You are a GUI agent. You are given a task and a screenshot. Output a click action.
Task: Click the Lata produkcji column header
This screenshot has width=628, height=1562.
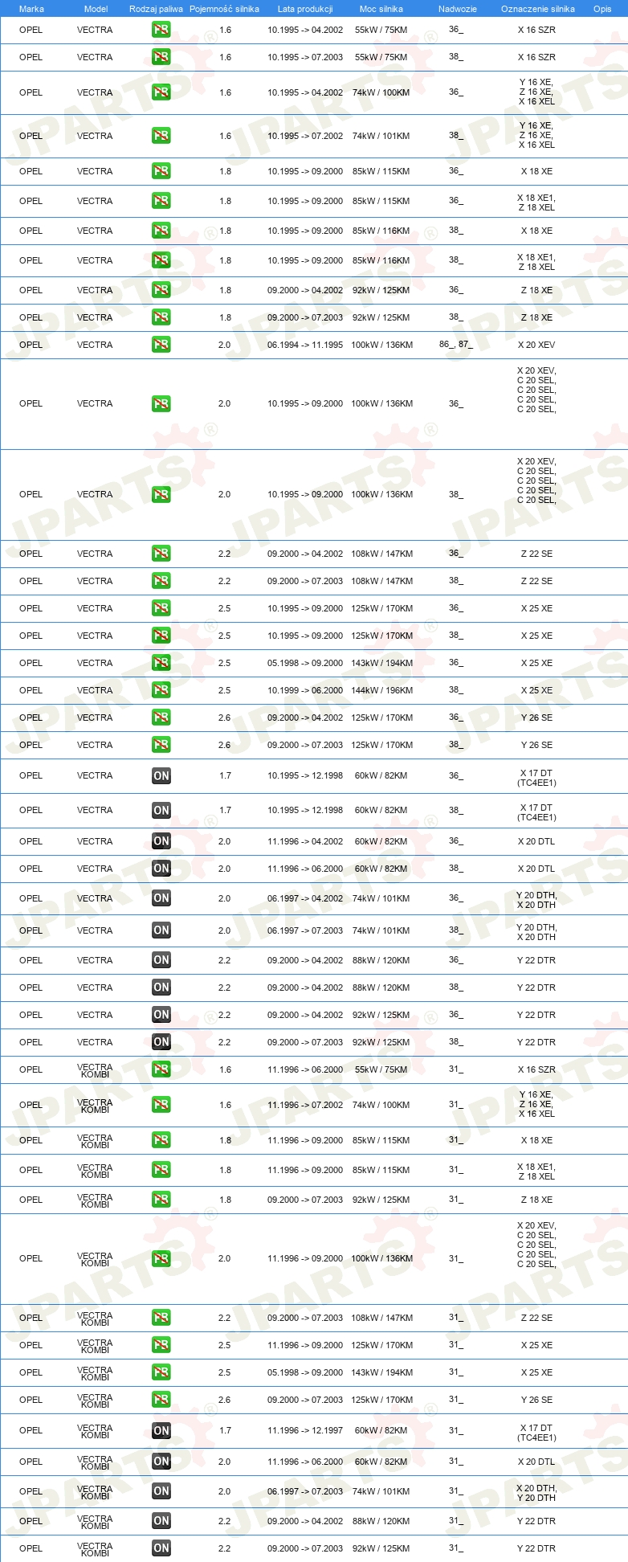click(x=305, y=9)
